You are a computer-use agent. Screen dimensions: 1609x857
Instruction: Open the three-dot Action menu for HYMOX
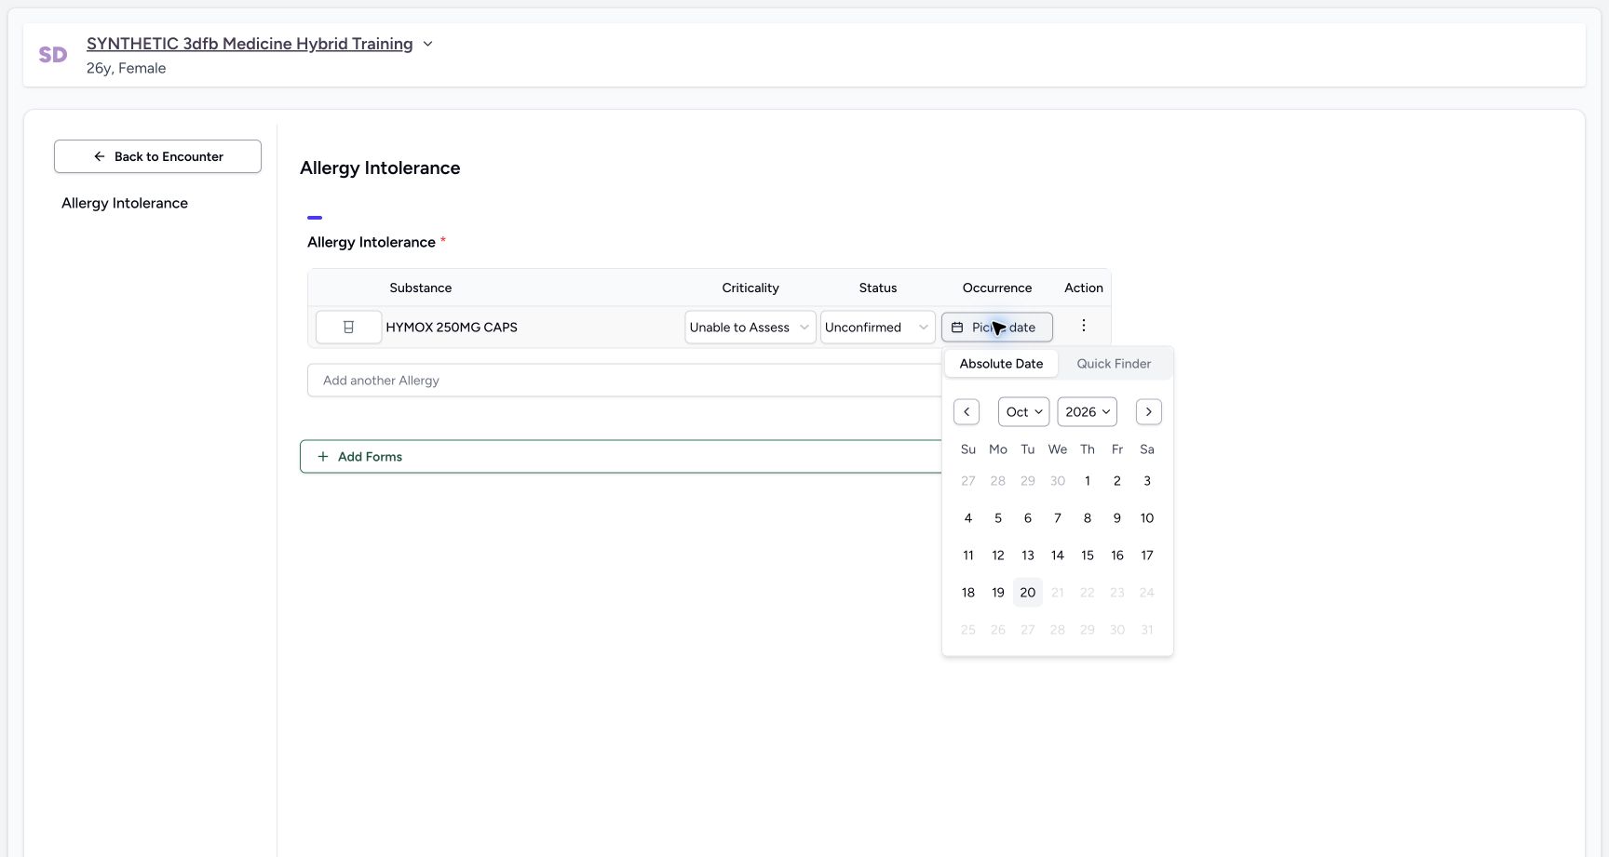1083,326
